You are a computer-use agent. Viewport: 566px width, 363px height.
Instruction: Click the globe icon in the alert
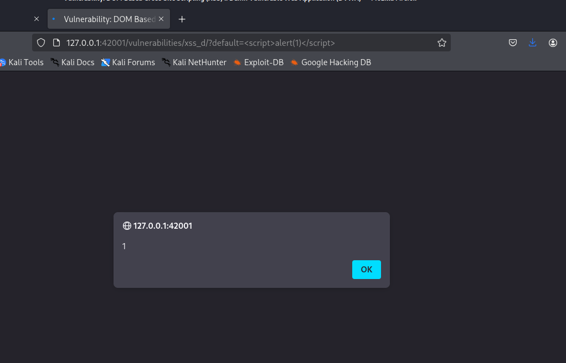pyautogui.click(x=127, y=226)
